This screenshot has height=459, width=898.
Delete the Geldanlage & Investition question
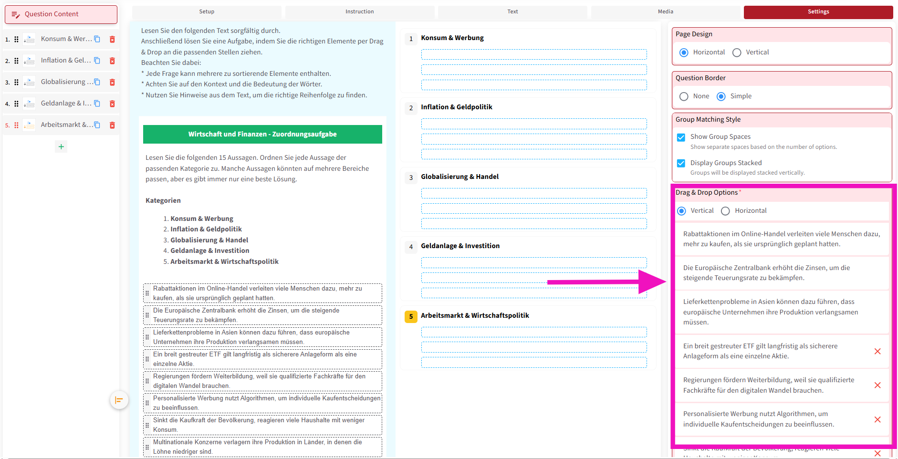point(112,104)
